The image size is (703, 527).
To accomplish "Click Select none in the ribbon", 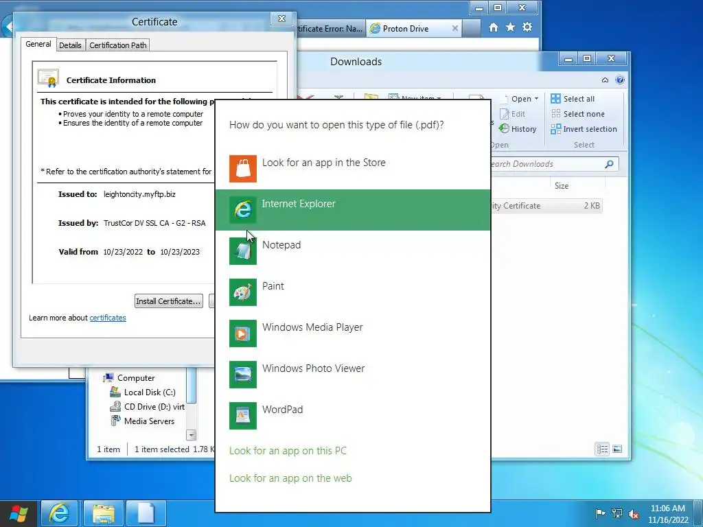I will point(577,114).
